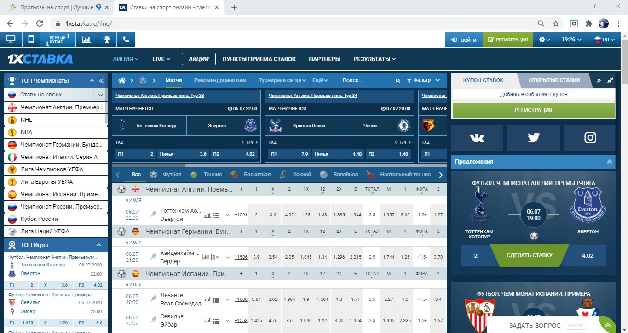Image resolution: width=628 pixels, height=333 pixels.
Task: Switch to Рекомендовано вам tab
Action: [x=220, y=80]
